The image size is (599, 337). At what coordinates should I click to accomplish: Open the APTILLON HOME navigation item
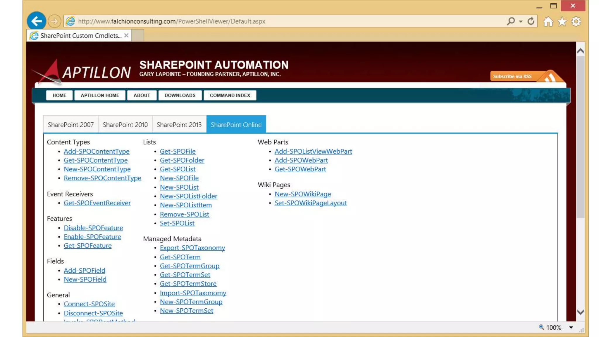click(100, 95)
